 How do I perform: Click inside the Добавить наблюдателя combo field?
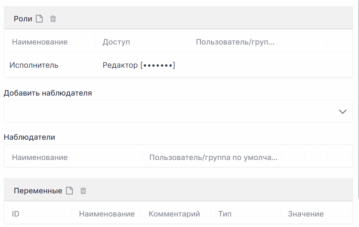tap(178, 111)
